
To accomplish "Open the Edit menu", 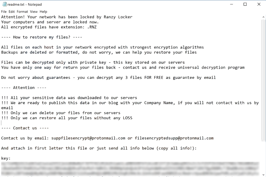I will (12, 12).
